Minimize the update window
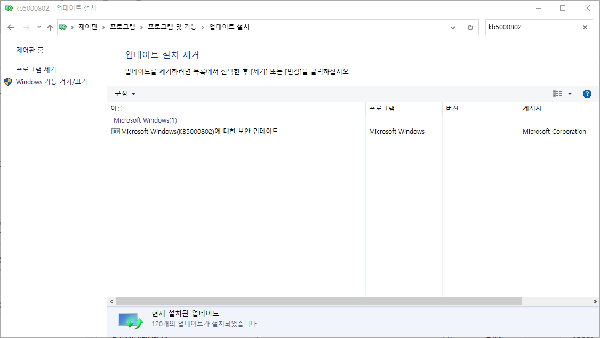The width and height of the screenshot is (600, 338). [538, 8]
